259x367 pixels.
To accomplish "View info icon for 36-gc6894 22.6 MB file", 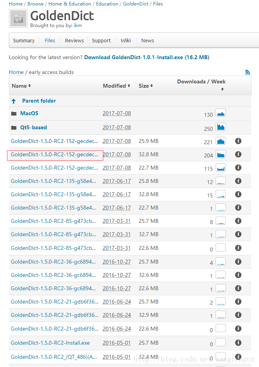I will [x=238, y=288].
